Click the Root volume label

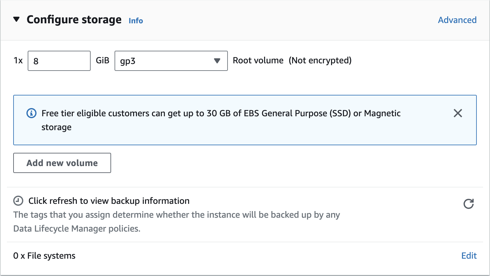(258, 60)
